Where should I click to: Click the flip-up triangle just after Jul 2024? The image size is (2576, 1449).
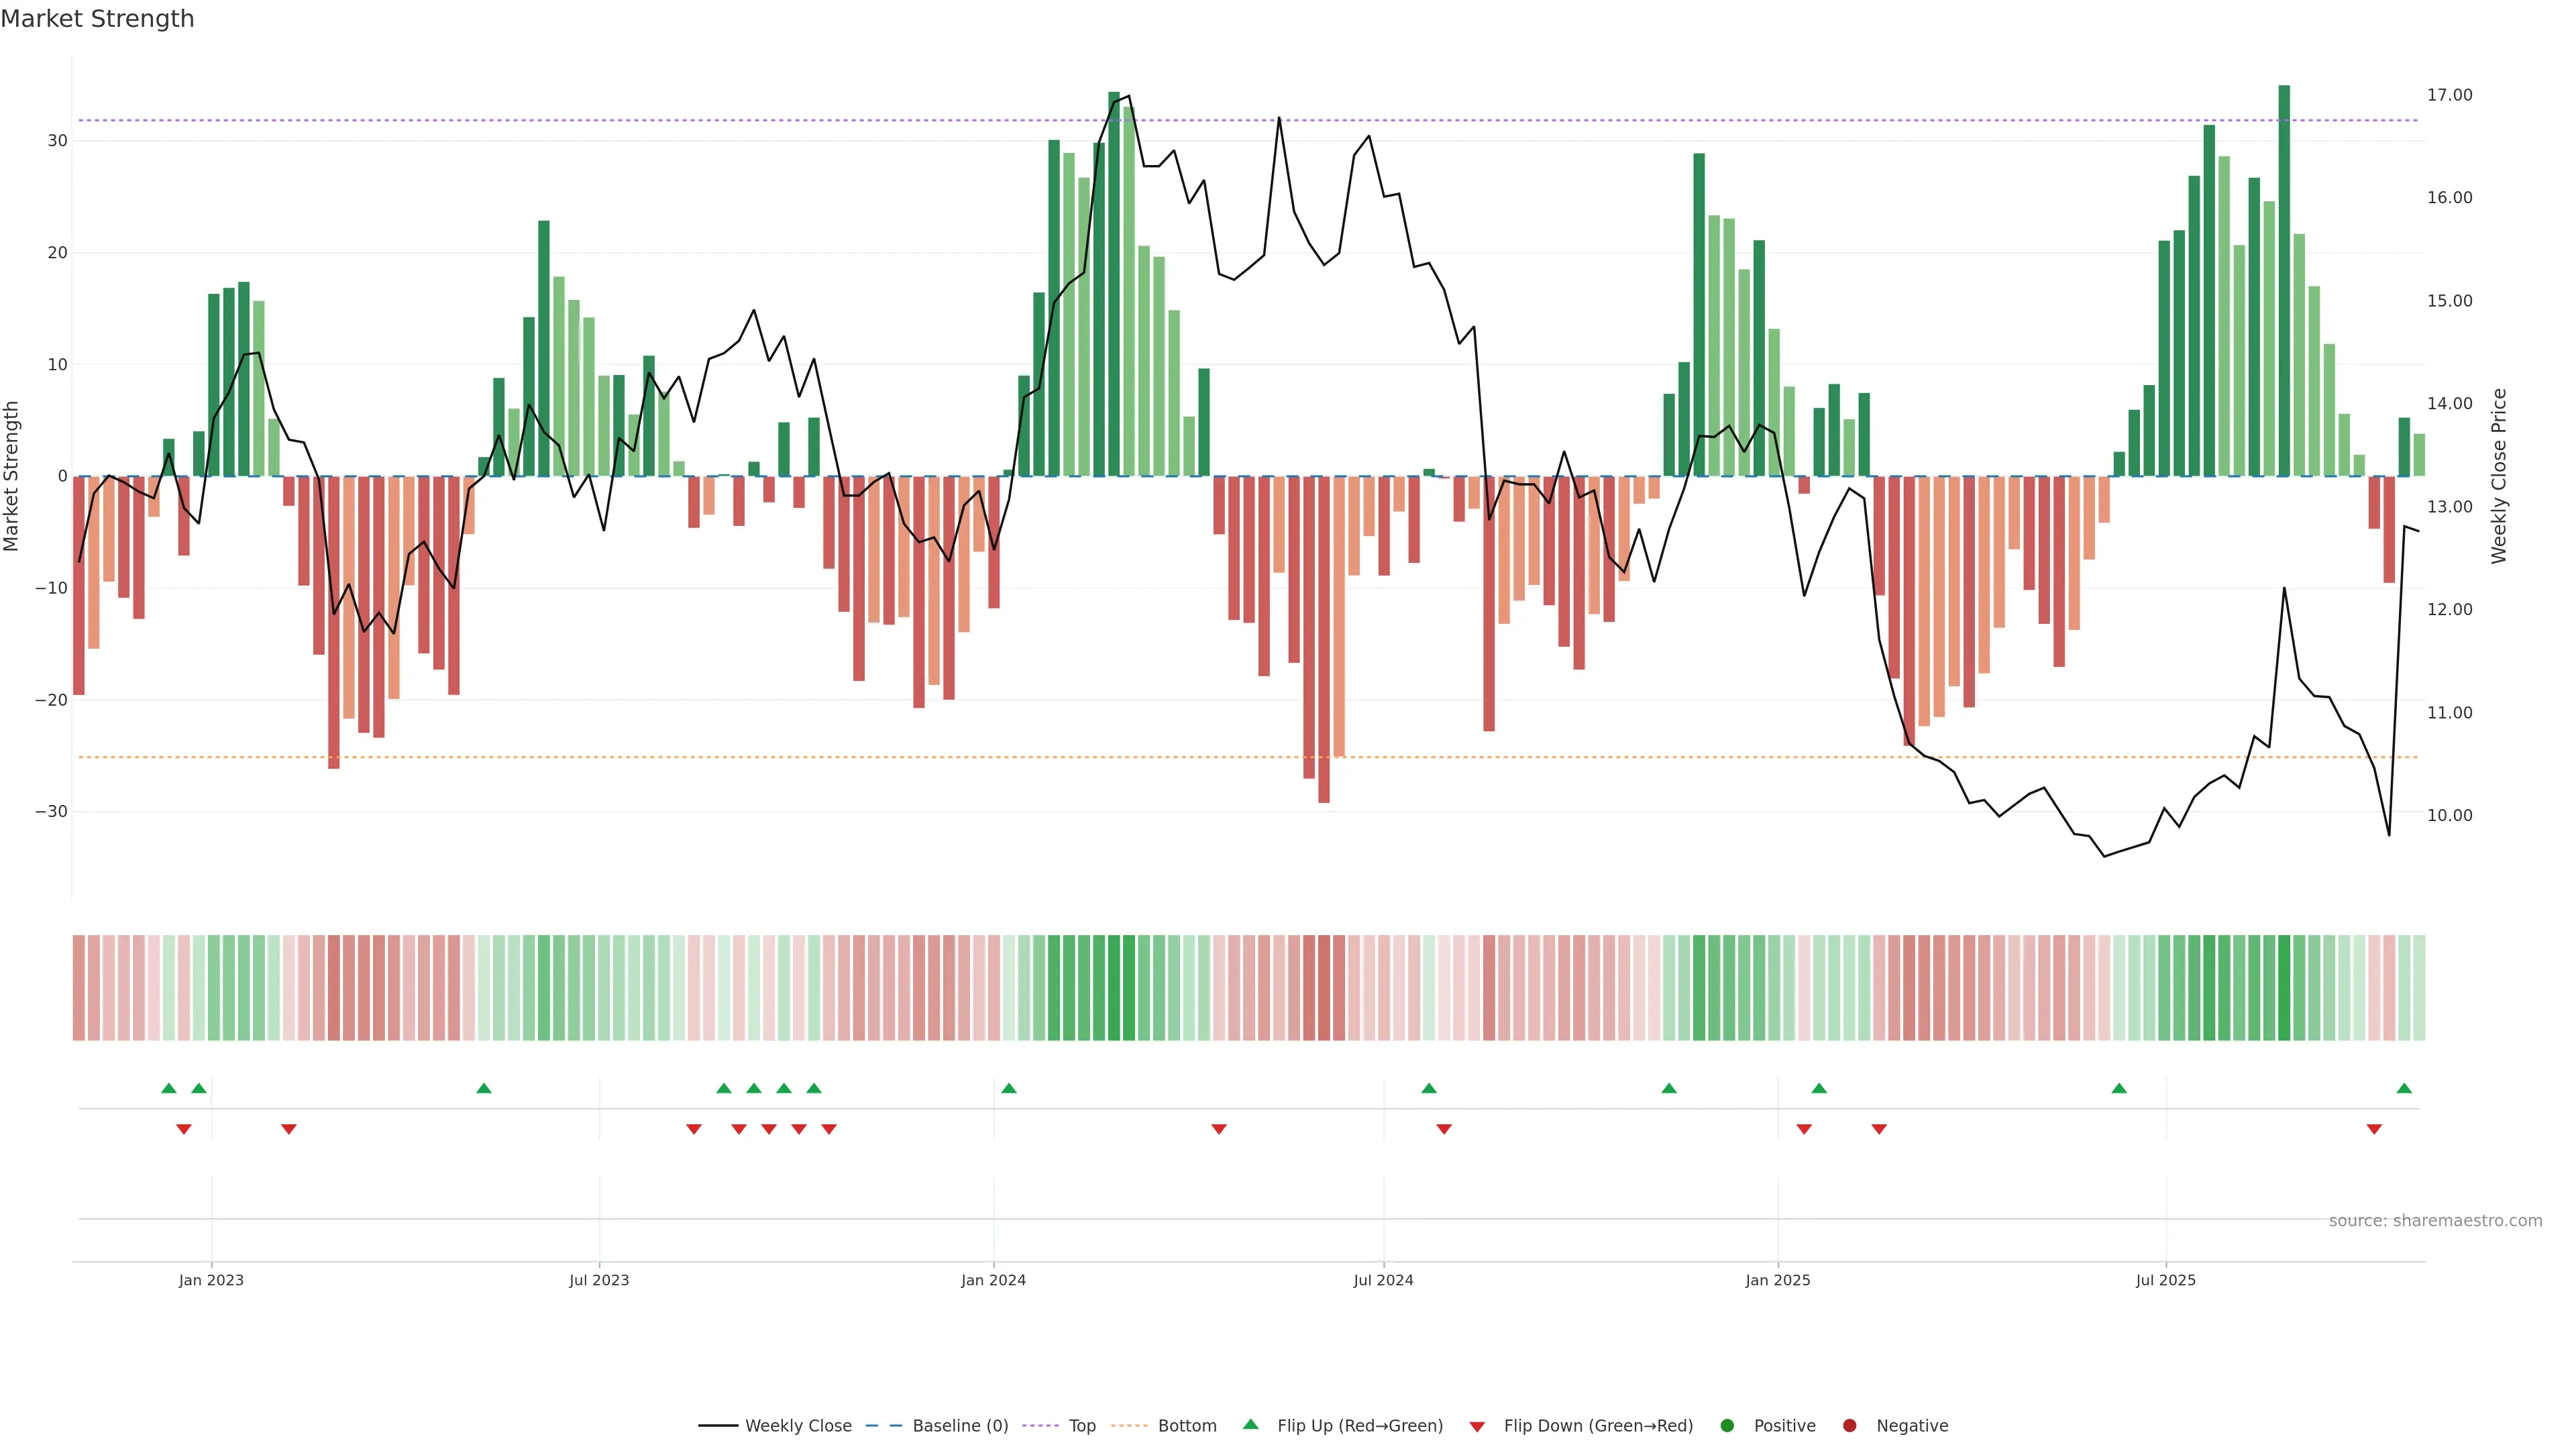point(1429,1088)
